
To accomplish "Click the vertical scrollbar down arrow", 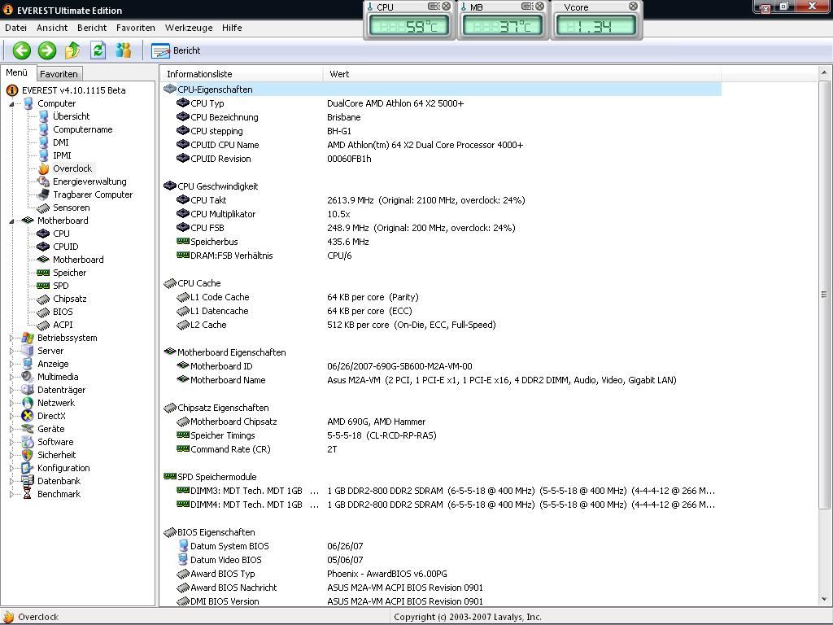I will point(824,600).
